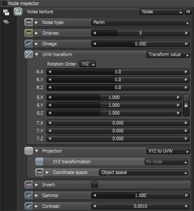Toggle the scale lock for S.X S.Y S.Z

(186, 105)
